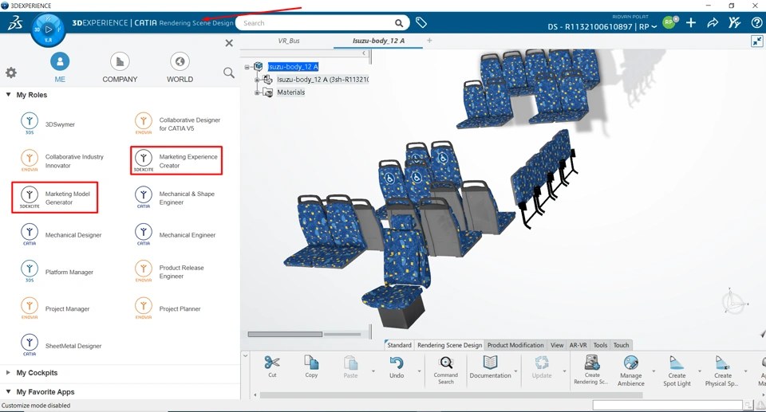
Task: Open the View toolbar tab
Action: (557, 345)
